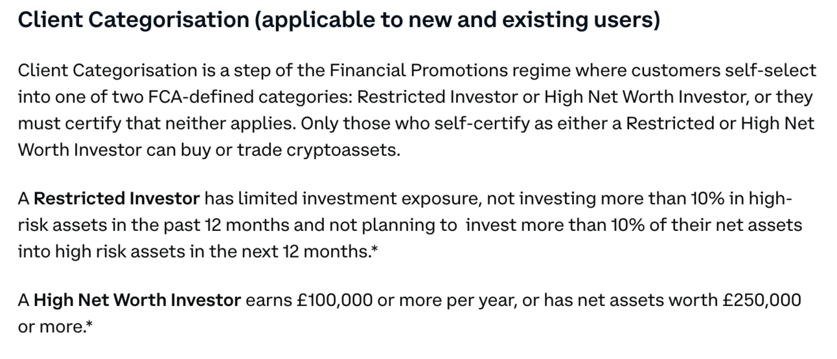Screen dimensions: 837x359
Task: Click the Client Categorisation heading
Action: [339, 21]
